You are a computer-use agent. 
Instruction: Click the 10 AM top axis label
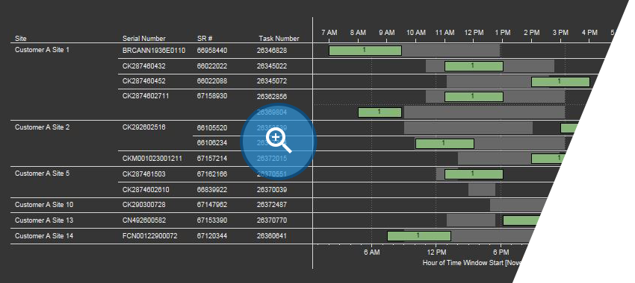click(416, 32)
